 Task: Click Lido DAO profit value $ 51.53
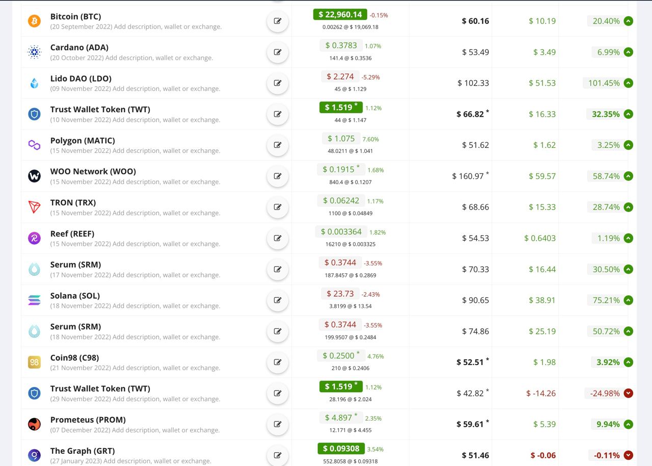tap(542, 83)
